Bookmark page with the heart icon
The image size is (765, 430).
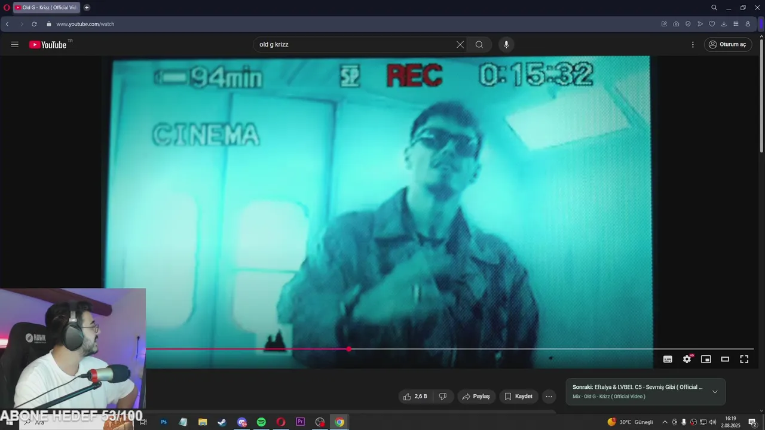click(712, 24)
